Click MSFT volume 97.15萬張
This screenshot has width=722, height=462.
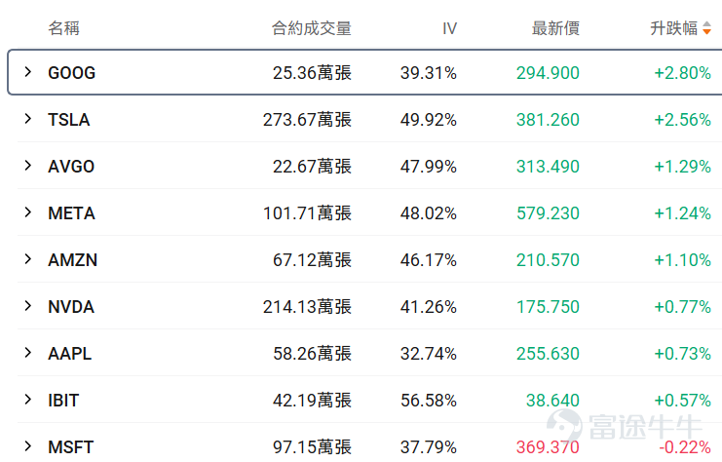point(312,447)
